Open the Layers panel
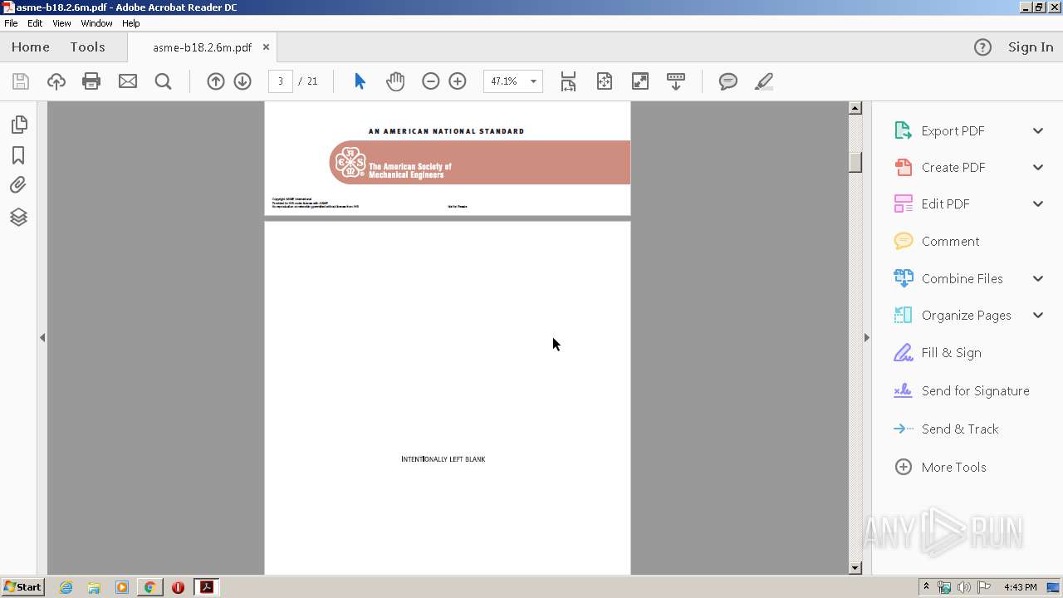This screenshot has height=598, width=1063. pyautogui.click(x=18, y=217)
